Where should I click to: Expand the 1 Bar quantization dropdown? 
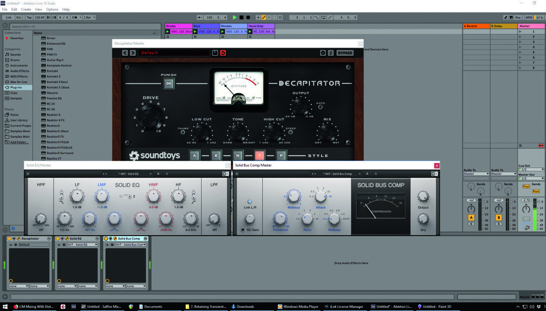point(89,17)
